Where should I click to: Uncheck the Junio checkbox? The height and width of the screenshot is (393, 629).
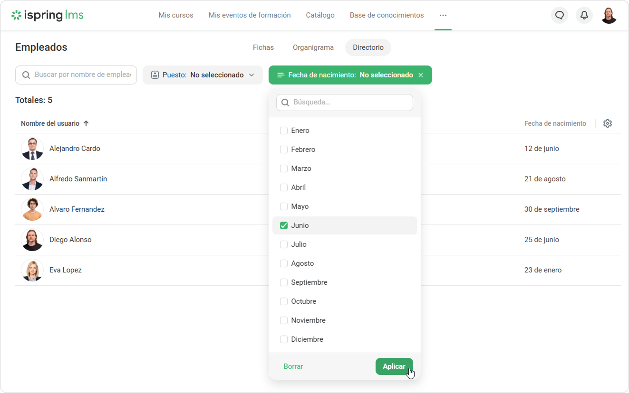pyautogui.click(x=284, y=225)
